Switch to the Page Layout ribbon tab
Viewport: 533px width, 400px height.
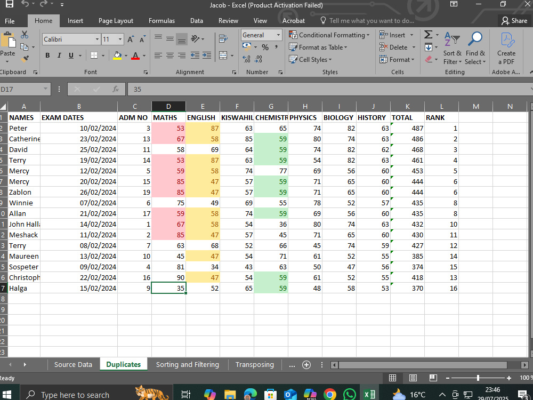pyautogui.click(x=116, y=21)
